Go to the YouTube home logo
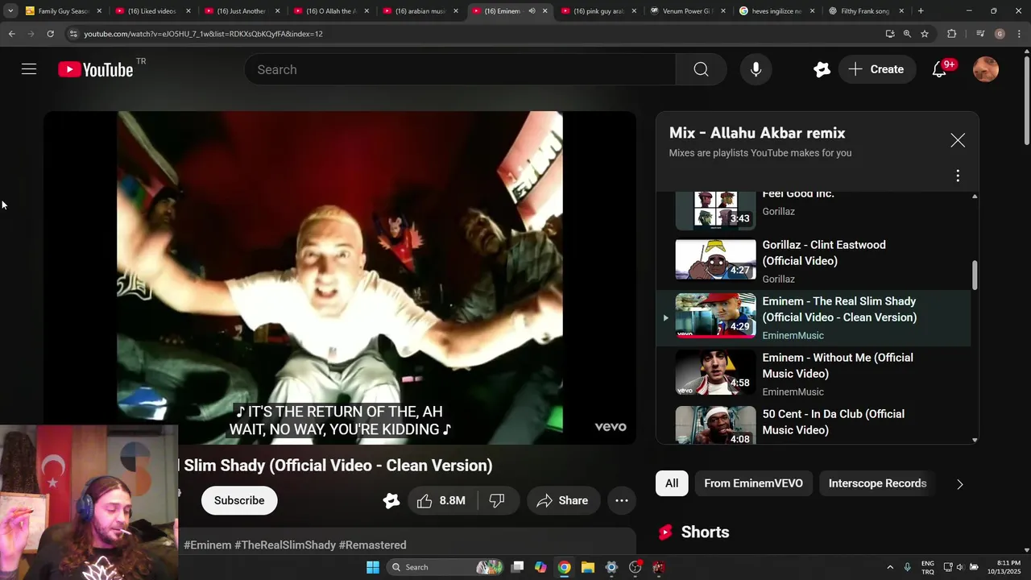1031x580 pixels. pos(96,69)
